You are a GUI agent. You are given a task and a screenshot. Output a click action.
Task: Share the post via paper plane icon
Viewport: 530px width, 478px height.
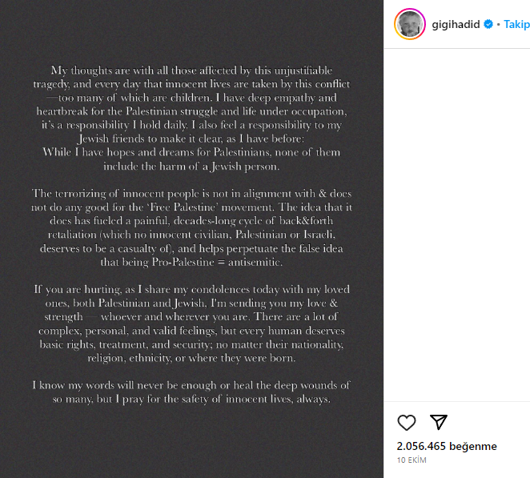pos(438,423)
